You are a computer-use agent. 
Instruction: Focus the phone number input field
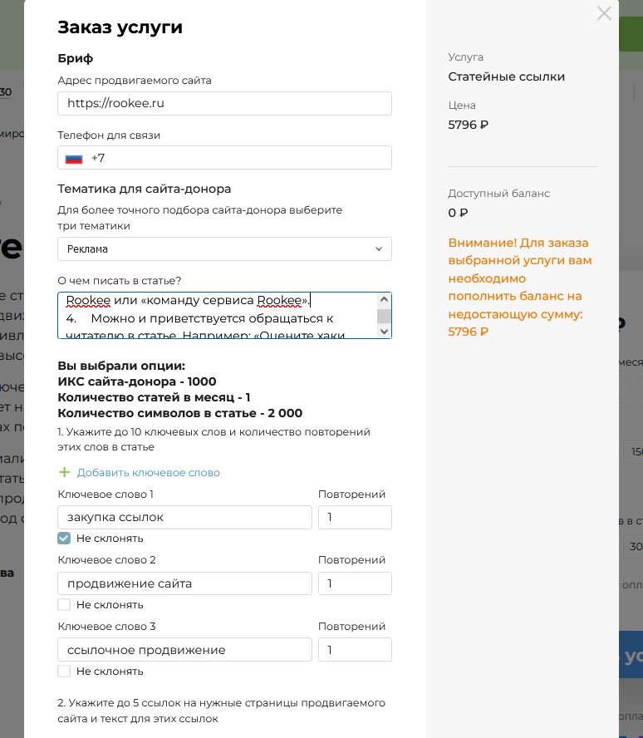pyautogui.click(x=241, y=158)
